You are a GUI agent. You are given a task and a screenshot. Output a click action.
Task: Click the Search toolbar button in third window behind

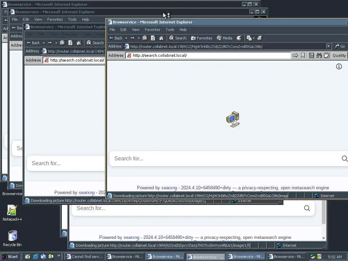tap(95, 43)
